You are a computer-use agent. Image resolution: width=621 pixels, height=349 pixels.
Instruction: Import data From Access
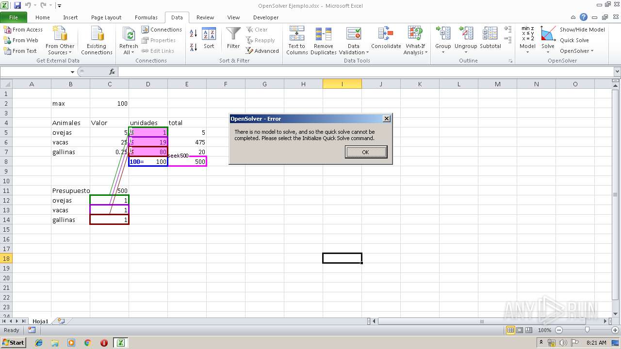click(x=23, y=30)
